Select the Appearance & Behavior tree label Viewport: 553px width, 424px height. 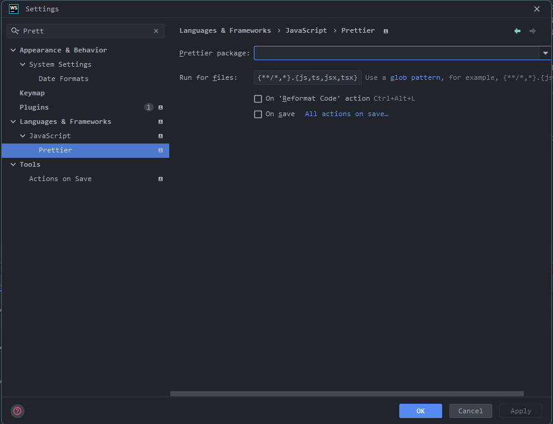[64, 50]
